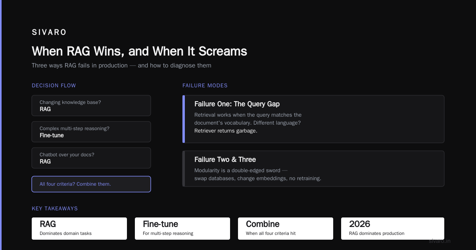Open the 'Failure Two & Three' card

coord(313,169)
